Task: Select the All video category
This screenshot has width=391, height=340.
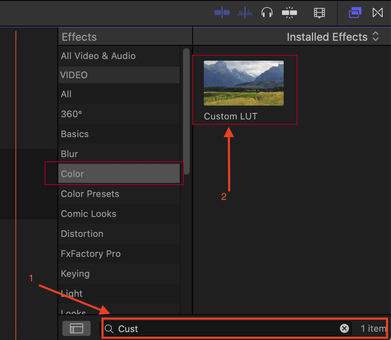Action: [119, 94]
